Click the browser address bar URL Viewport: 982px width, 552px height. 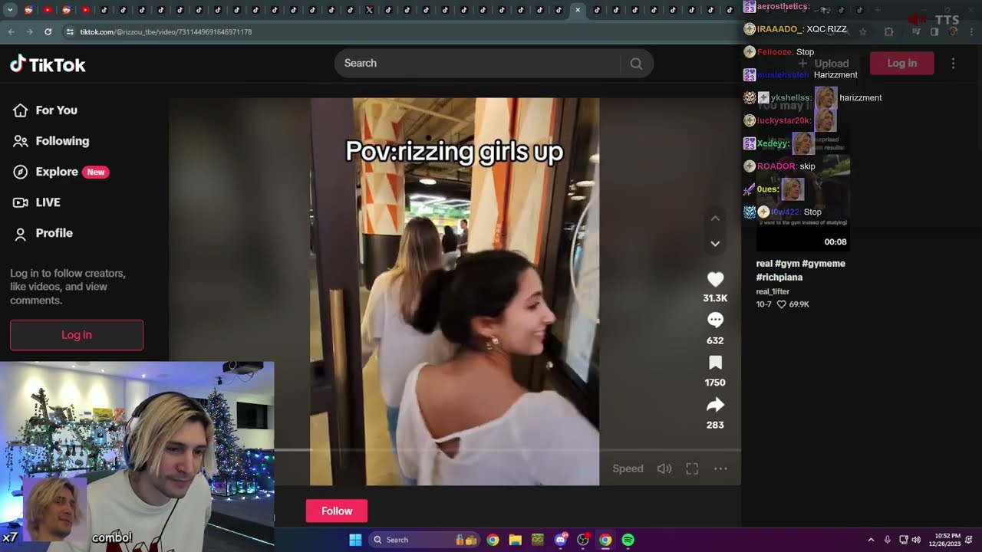166,32
